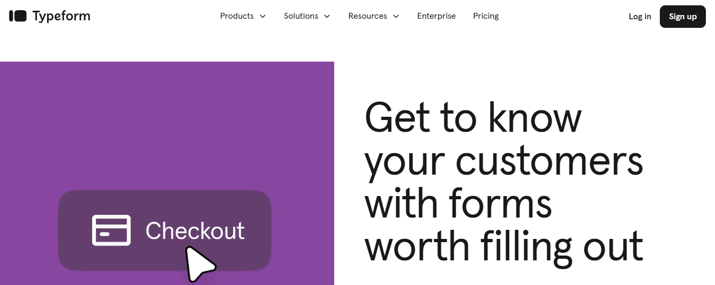Click the credit card icon in Checkout
Viewport: 715px width, 285px height.
pos(111,230)
